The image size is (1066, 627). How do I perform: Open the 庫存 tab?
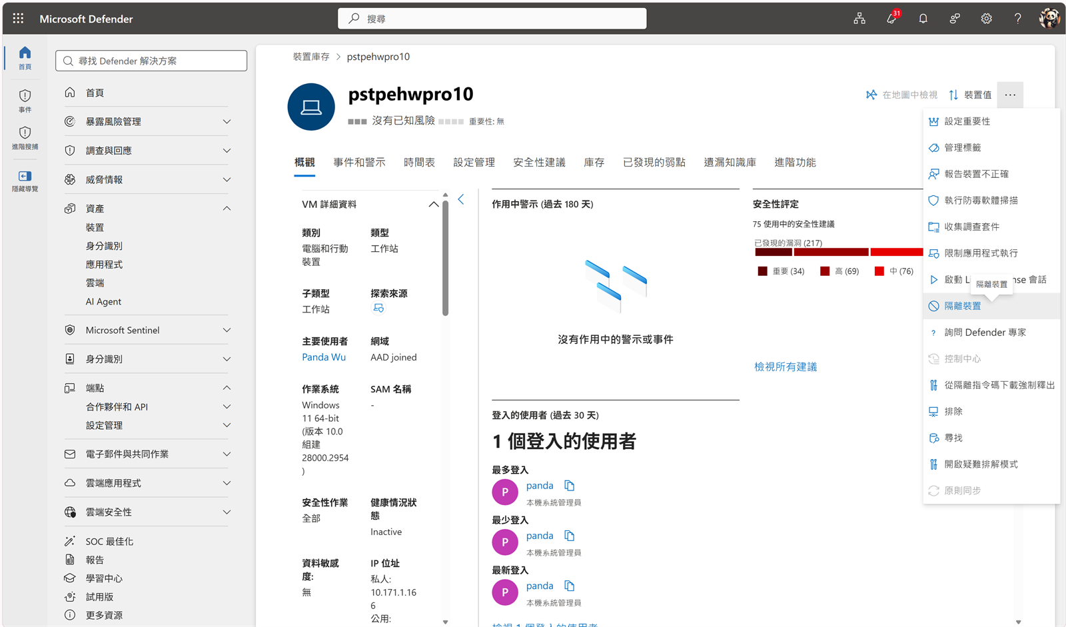click(x=594, y=163)
